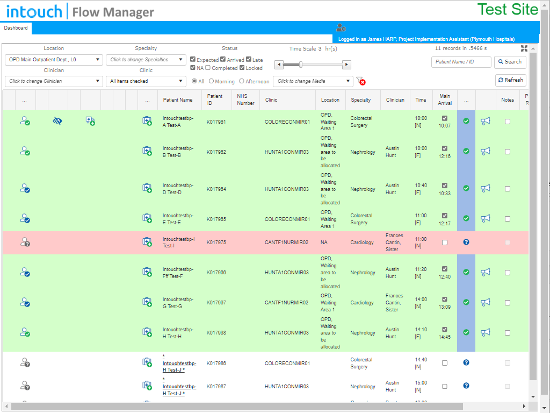Open the Specialties dropdown
The height and width of the screenshot is (413, 550).
point(146,60)
